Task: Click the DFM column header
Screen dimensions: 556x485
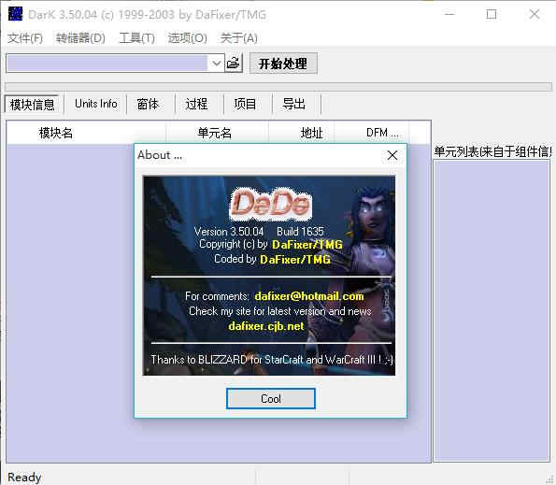Action: click(372, 133)
